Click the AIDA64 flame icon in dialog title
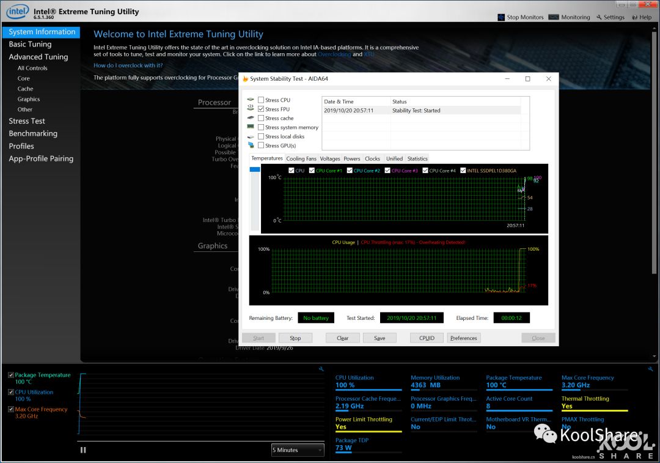660x463 pixels. click(x=246, y=79)
